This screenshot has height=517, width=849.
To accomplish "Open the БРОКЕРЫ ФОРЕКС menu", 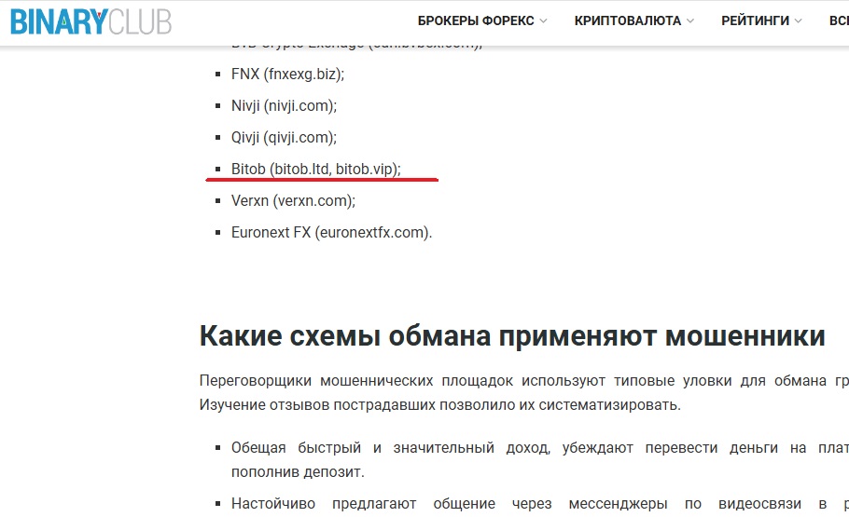I will click(476, 20).
